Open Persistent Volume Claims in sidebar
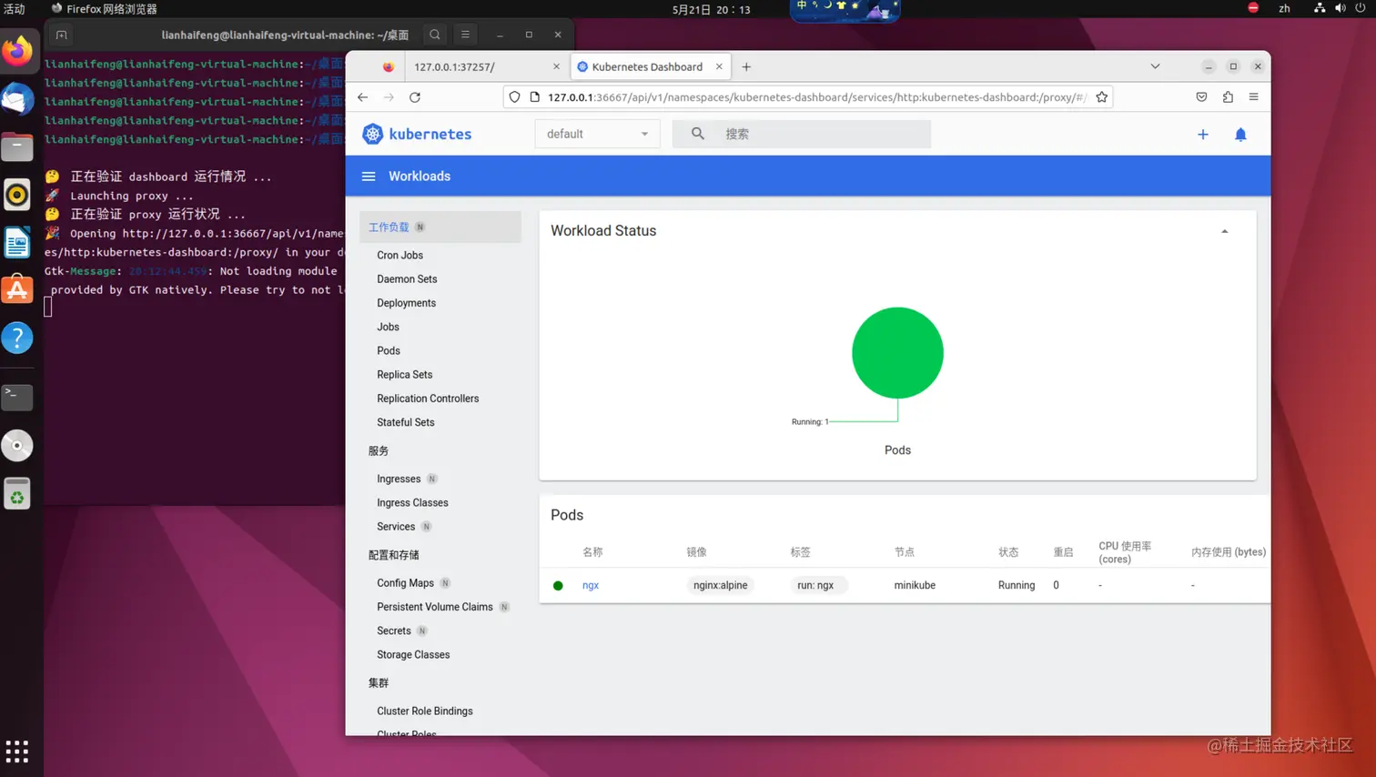This screenshot has height=777, width=1376. click(435, 607)
